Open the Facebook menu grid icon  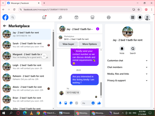pos(133,17)
